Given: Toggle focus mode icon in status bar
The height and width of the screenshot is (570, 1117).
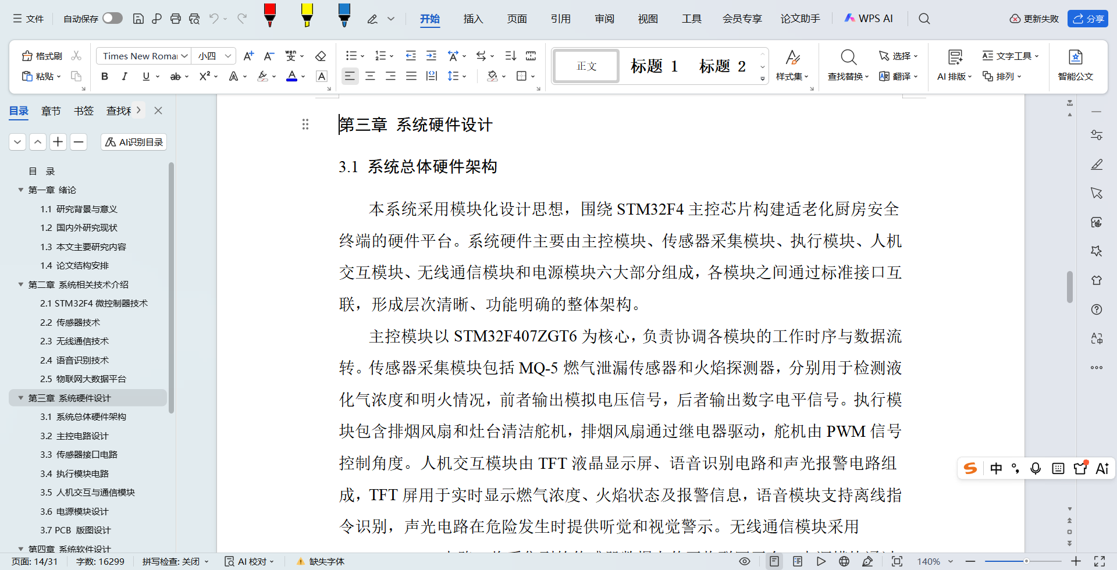Looking at the screenshot, I should click(x=897, y=561).
